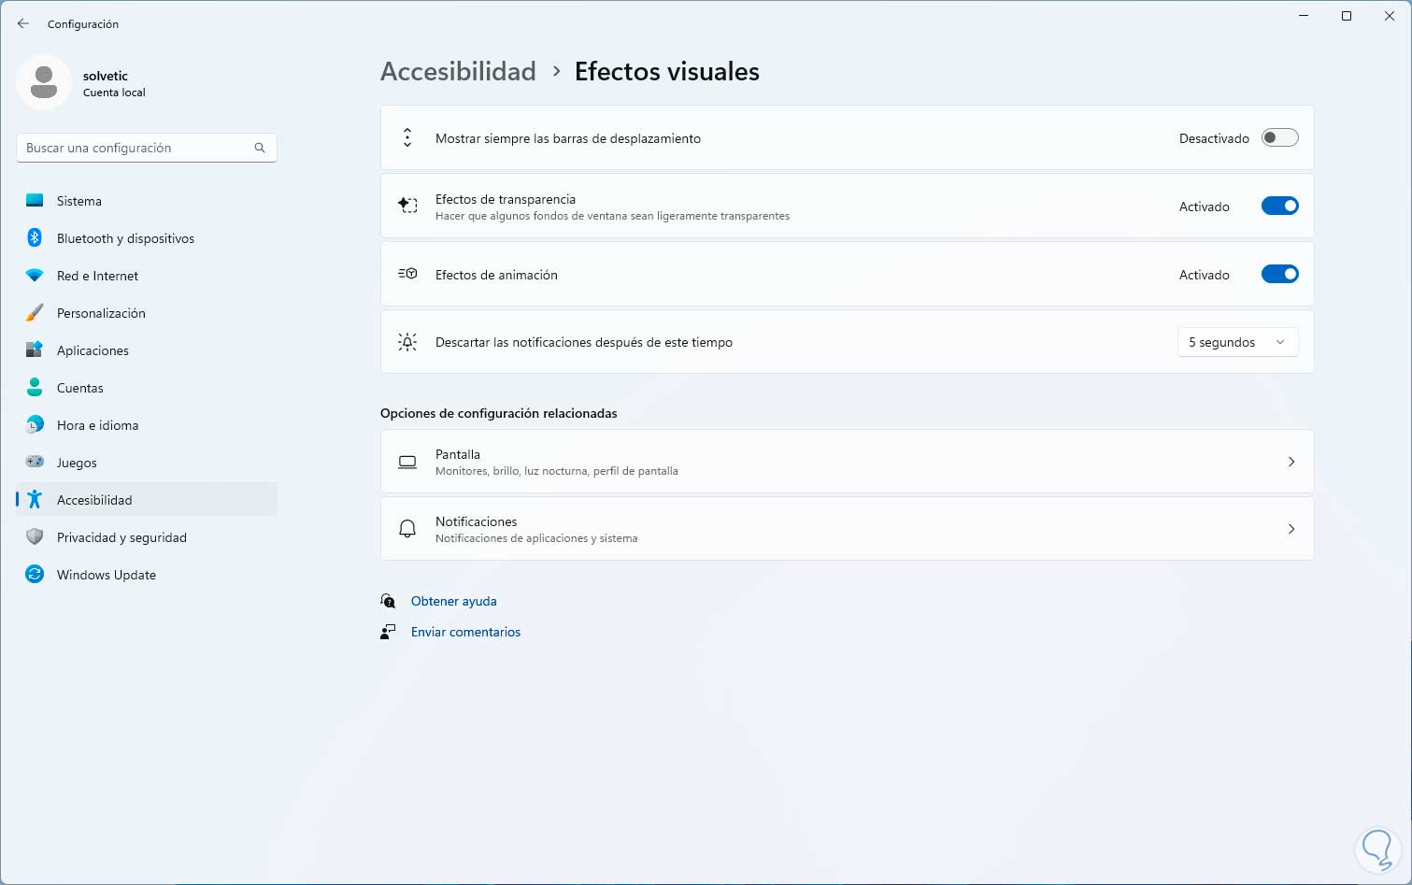Click the Privacidad y seguridad shield icon
1412x885 pixels.
pyautogui.click(x=35, y=537)
